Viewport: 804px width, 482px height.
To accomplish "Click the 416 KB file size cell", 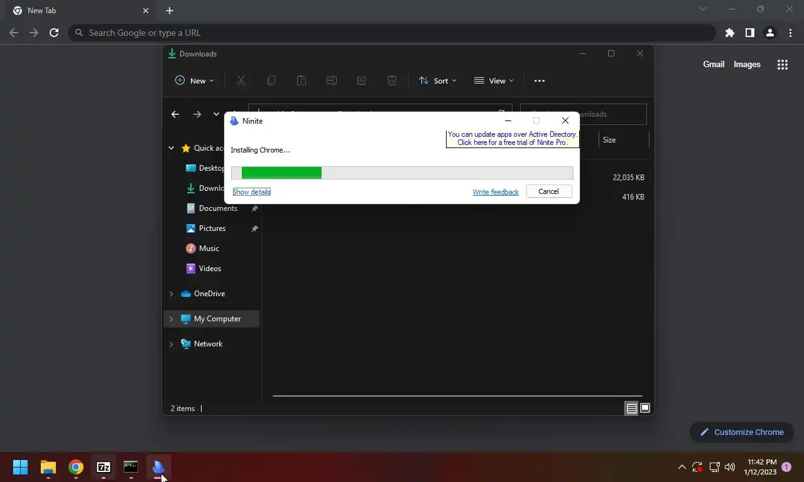I will 633,197.
